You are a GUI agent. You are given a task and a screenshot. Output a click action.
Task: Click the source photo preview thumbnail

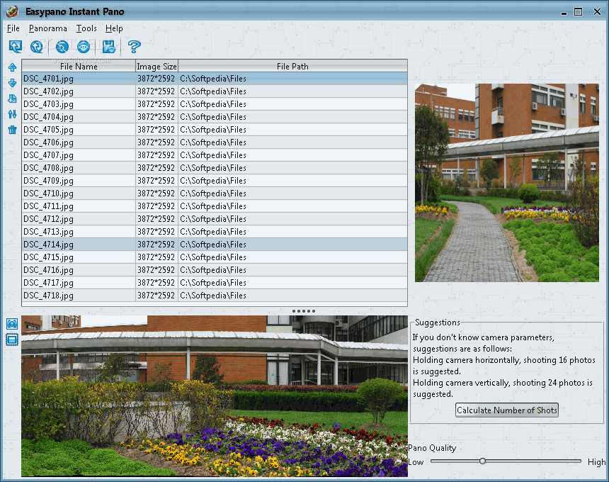pos(507,183)
